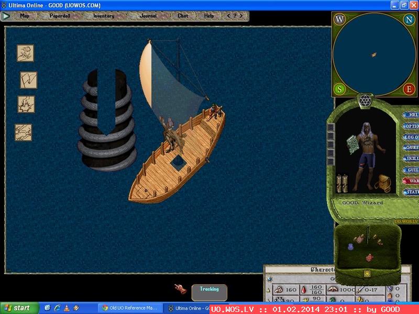This screenshot has height=314, width=419.
Task: Click the hexagram emblem above the paperdoll
Action: (365, 100)
